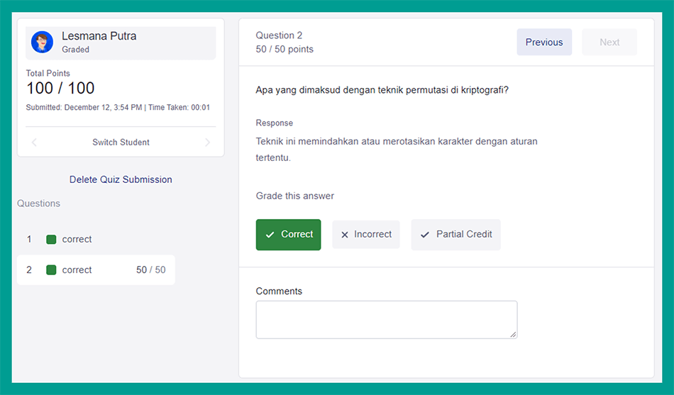Click Delete Quiz Submission link
The height and width of the screenshot is (395, 674).
121,179
